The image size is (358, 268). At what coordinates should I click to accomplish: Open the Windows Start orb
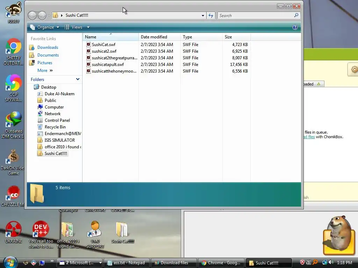10,262
